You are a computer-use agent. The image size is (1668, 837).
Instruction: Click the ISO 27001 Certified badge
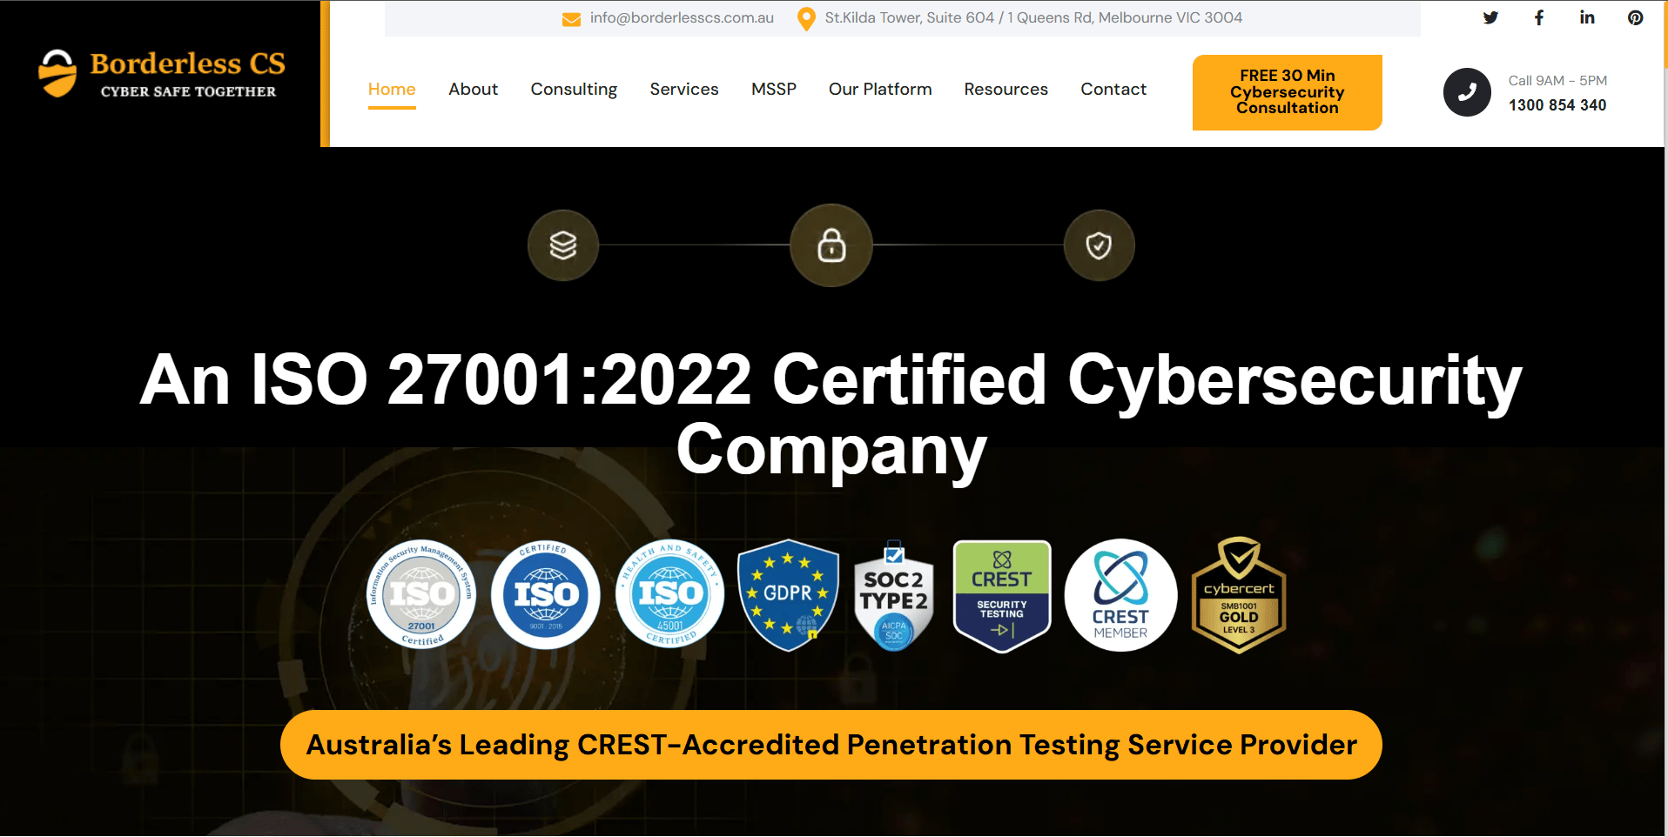421,595
